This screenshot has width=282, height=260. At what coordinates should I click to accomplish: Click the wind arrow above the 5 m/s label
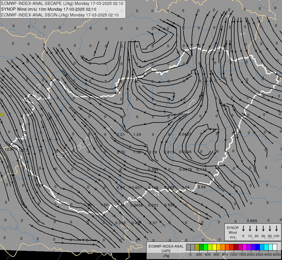pyautogui.click(x=243, y=229)
